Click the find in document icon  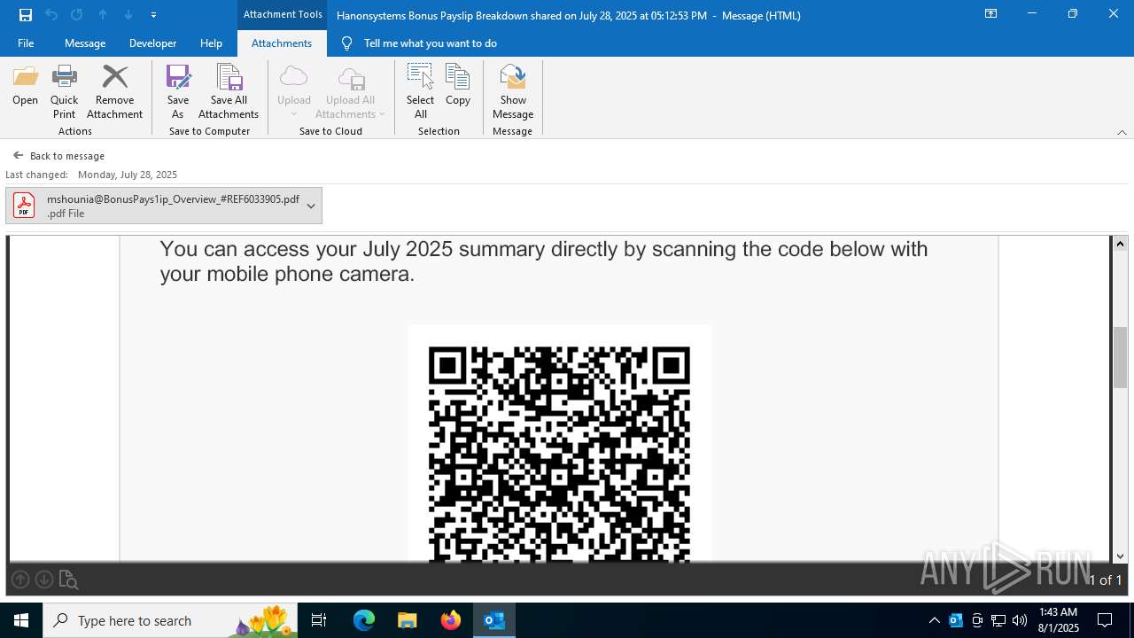point(69,580)
